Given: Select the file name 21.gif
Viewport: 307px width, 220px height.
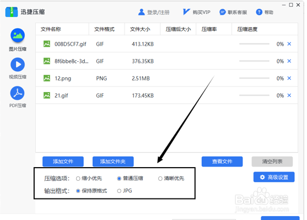Looking at the screenshot, I should coord(61,96).
